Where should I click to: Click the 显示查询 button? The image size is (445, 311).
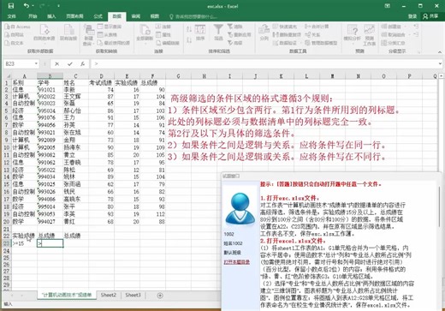[110, 27]
